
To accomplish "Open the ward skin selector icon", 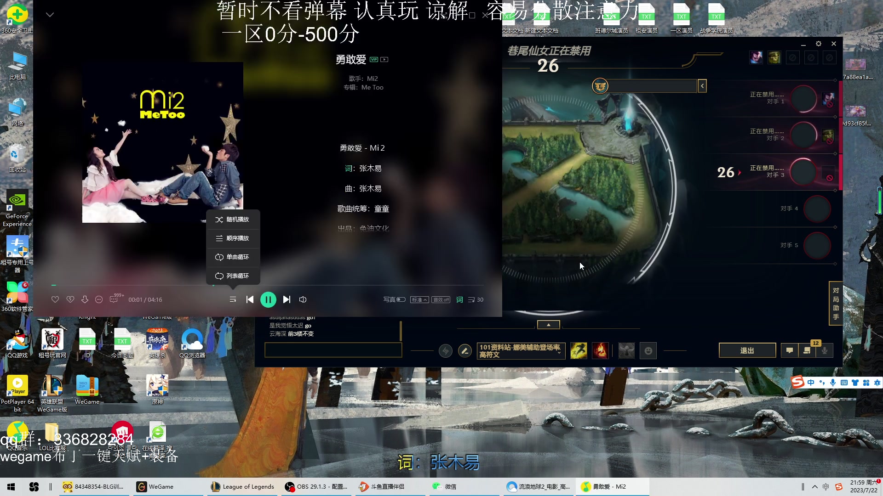I will (x=626, y=351).
